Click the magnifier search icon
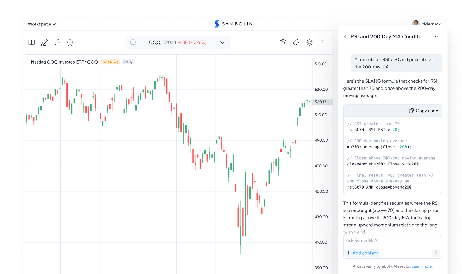 (x=133, y=42)
